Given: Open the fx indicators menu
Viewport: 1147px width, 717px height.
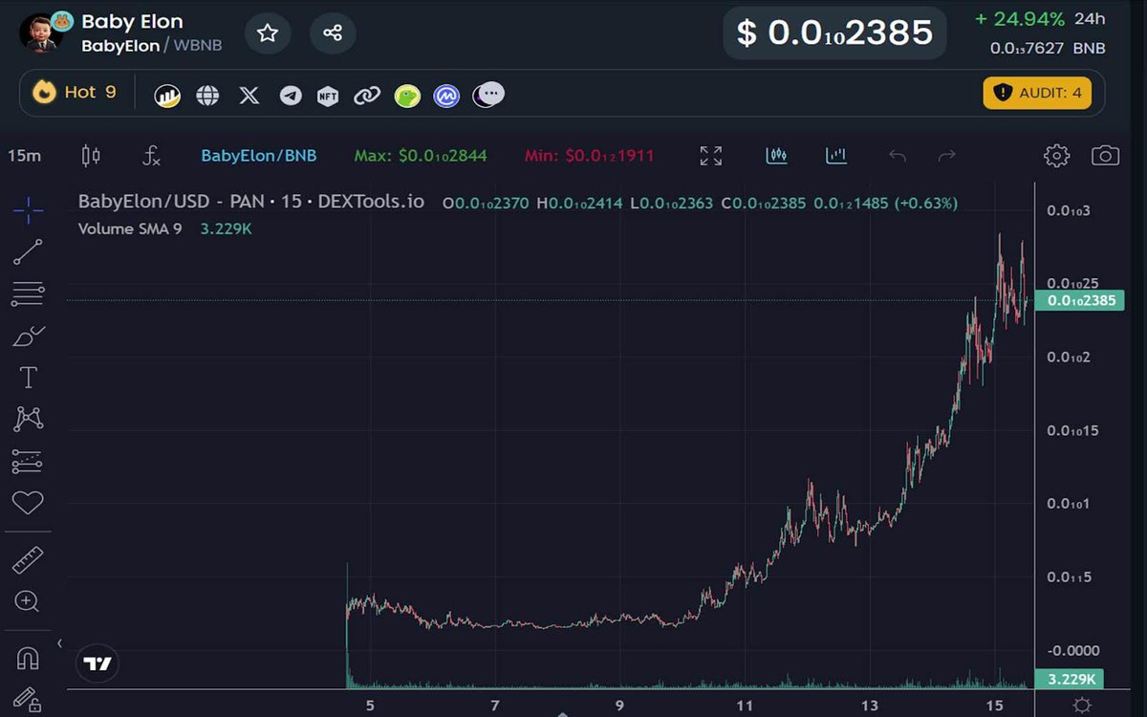Looking at the screenshot, I should [x=151, y=156].
